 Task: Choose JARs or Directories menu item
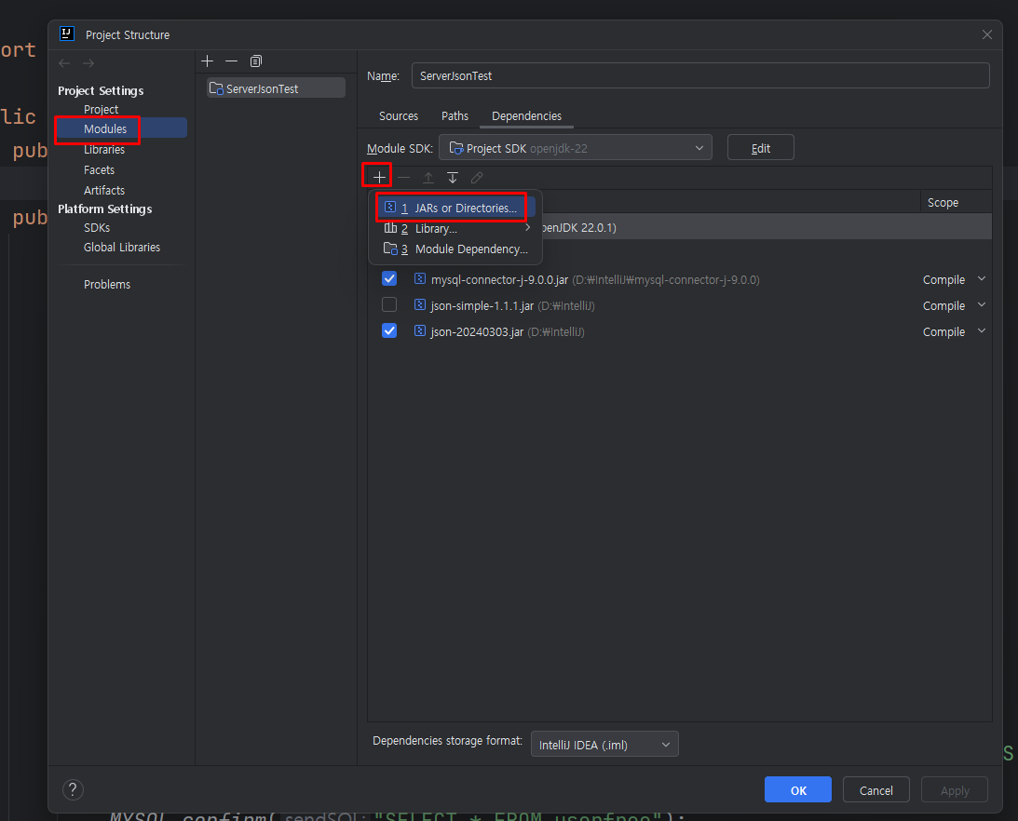click(455, 208)
